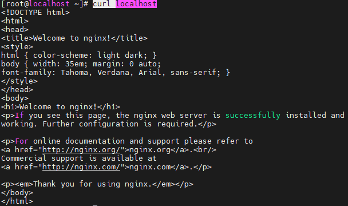Click the magenta word 'If' after <p>
The width and height of the screenshot is (348, 206).
click(19, 116)
